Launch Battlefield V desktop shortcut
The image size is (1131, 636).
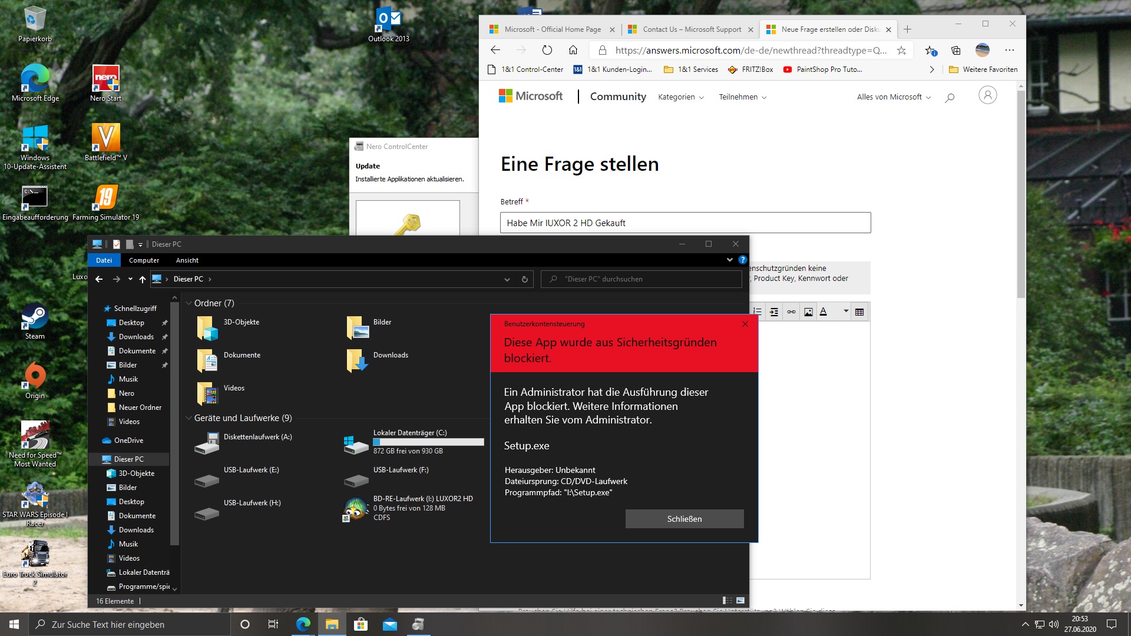click(106, 143)
